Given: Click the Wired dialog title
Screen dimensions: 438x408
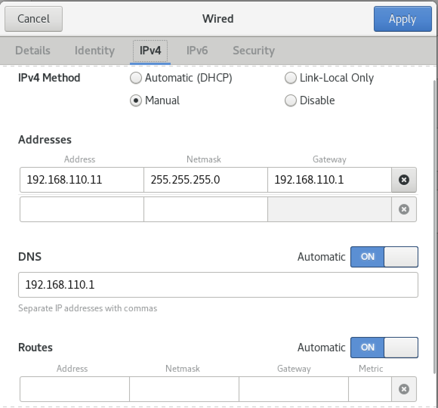Looking at the screenshot, I should tap(218, 19).
